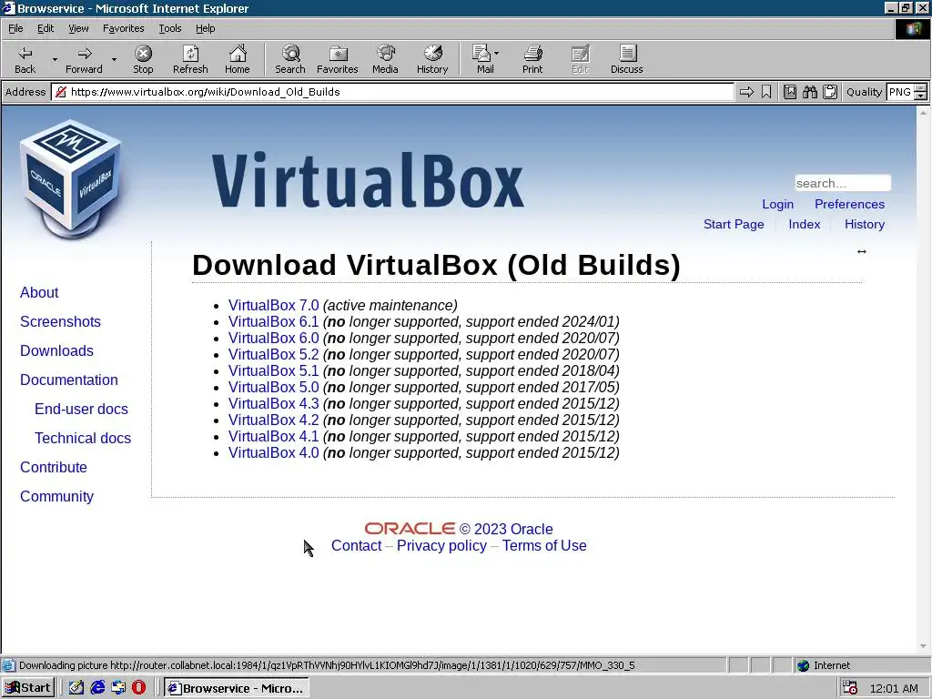932x699 pixels.
Task: Click the Mail toolbar button
Action: [482, 59]
